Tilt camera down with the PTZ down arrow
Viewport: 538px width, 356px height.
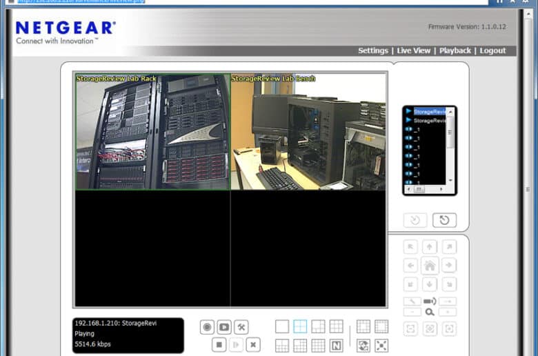click(430, 284)
